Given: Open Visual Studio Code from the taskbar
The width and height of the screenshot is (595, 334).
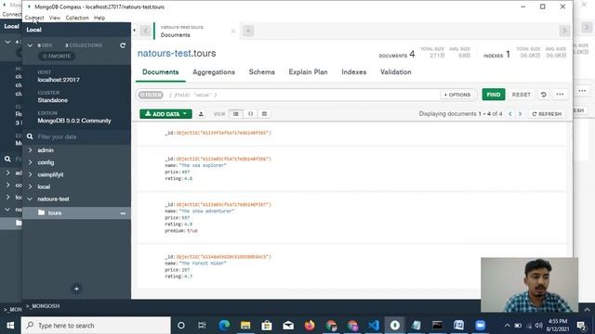Looking at the screenshot, I should (374, 326).
